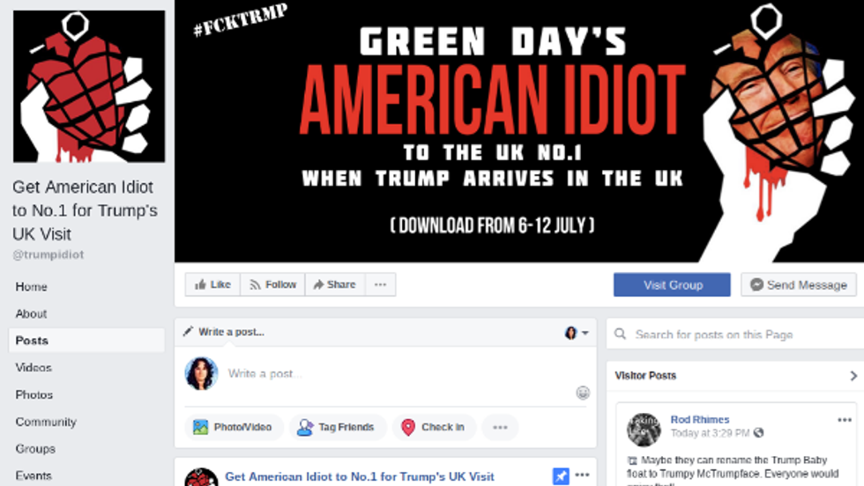
Task: Open the post-as identity dropdown
Action: point(577,333)
